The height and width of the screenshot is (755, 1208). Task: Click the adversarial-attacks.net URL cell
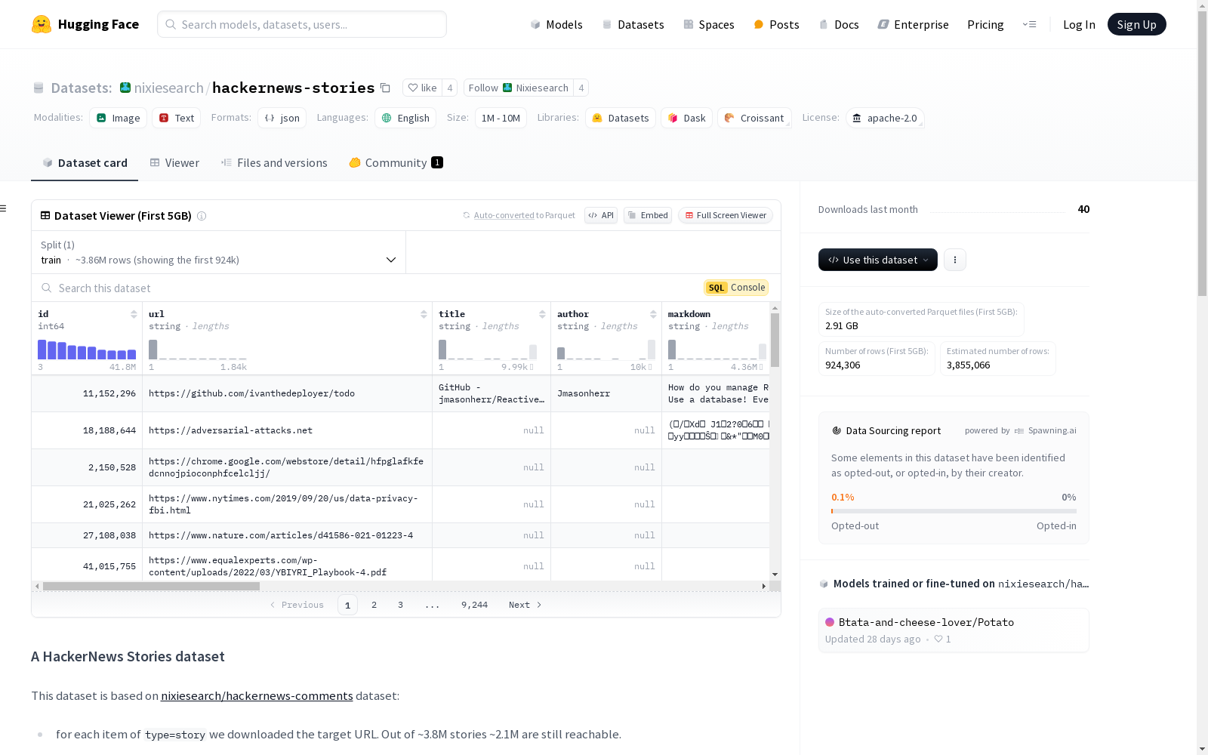287,430
